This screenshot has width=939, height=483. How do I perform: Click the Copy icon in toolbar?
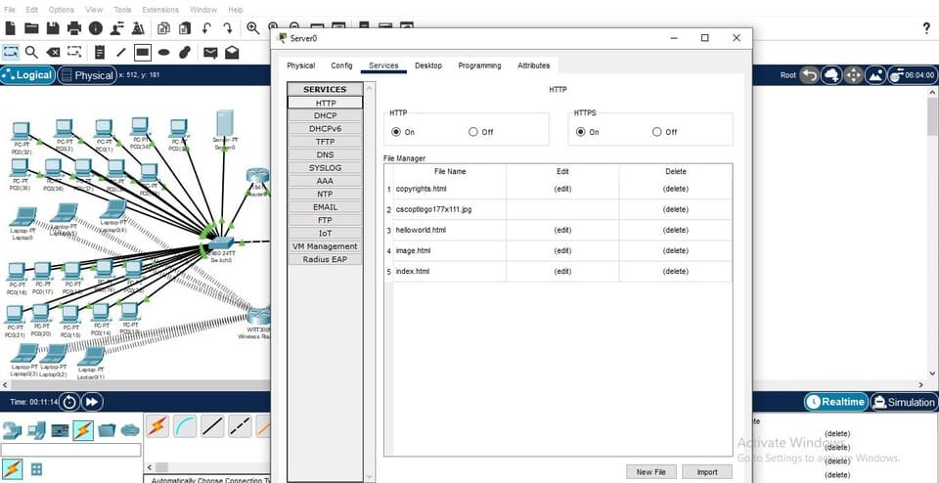[x=163, y=27]
